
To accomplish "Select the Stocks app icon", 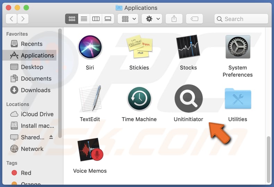I will 188,47.
